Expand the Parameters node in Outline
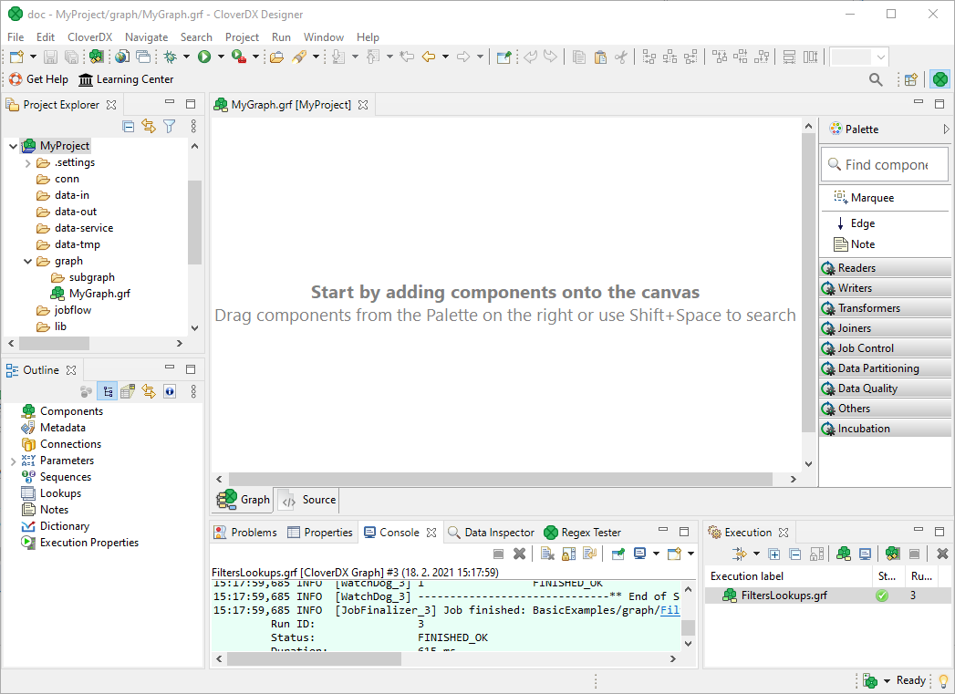The height and width of the screenshot is (694, 955). tap(13, 461)
